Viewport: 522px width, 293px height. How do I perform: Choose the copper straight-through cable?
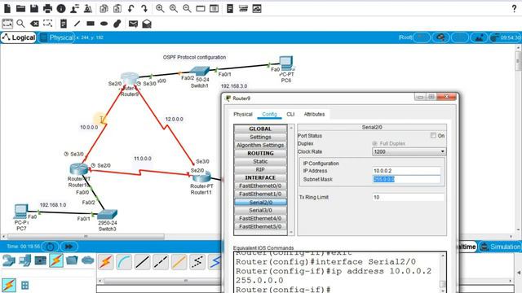(143, 262)
